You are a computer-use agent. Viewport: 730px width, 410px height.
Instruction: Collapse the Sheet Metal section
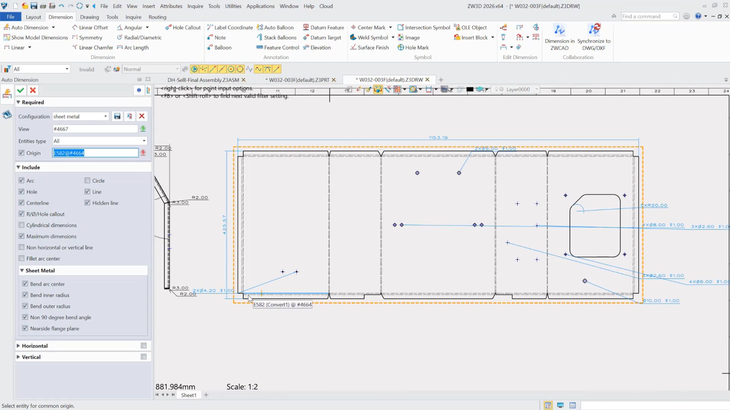[22, 270]
